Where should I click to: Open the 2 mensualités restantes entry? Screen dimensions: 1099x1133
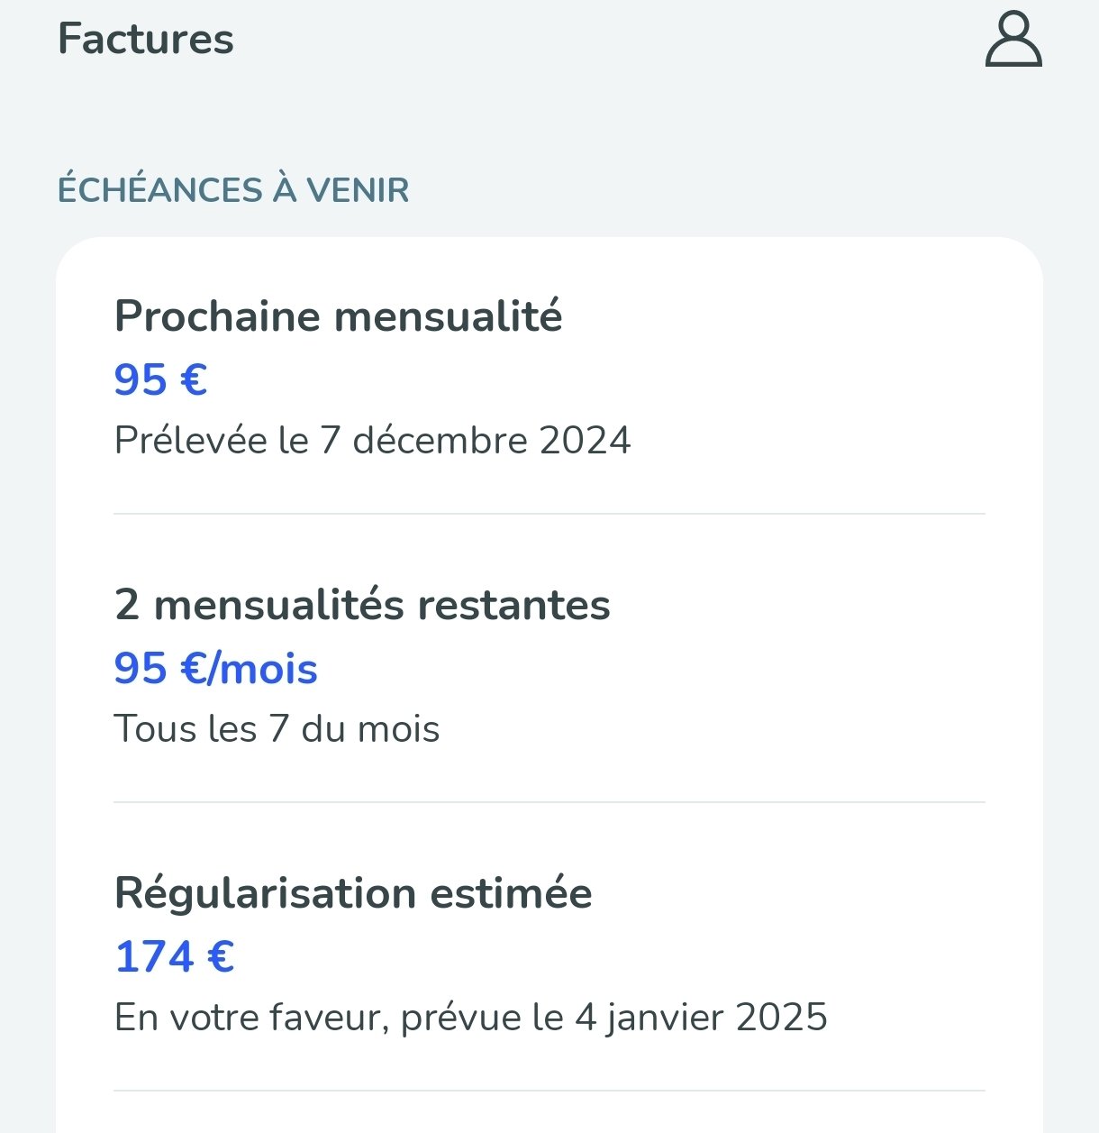[x=549, y=665]
